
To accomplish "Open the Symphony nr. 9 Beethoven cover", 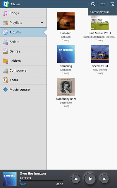I will tap(66, 87).
